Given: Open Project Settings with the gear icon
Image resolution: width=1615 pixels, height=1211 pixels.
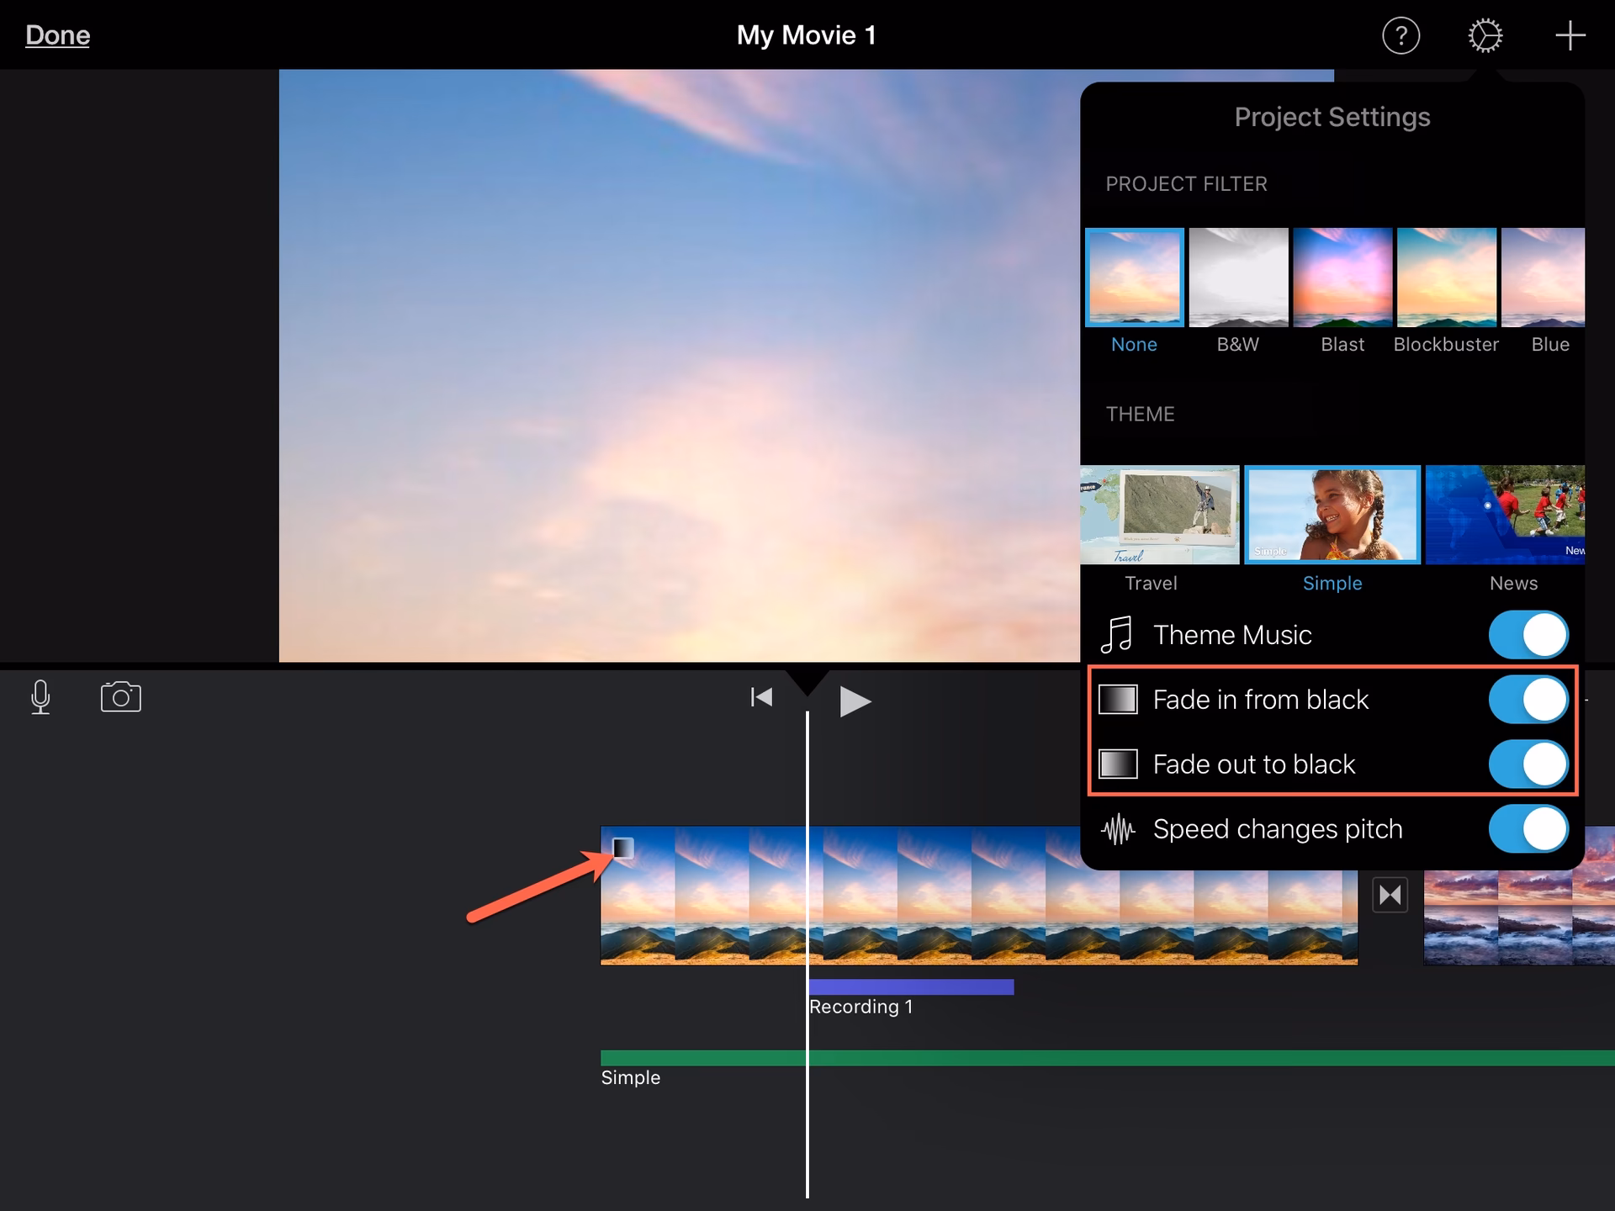Looking at the screenshot, I should click(1485, 35).
